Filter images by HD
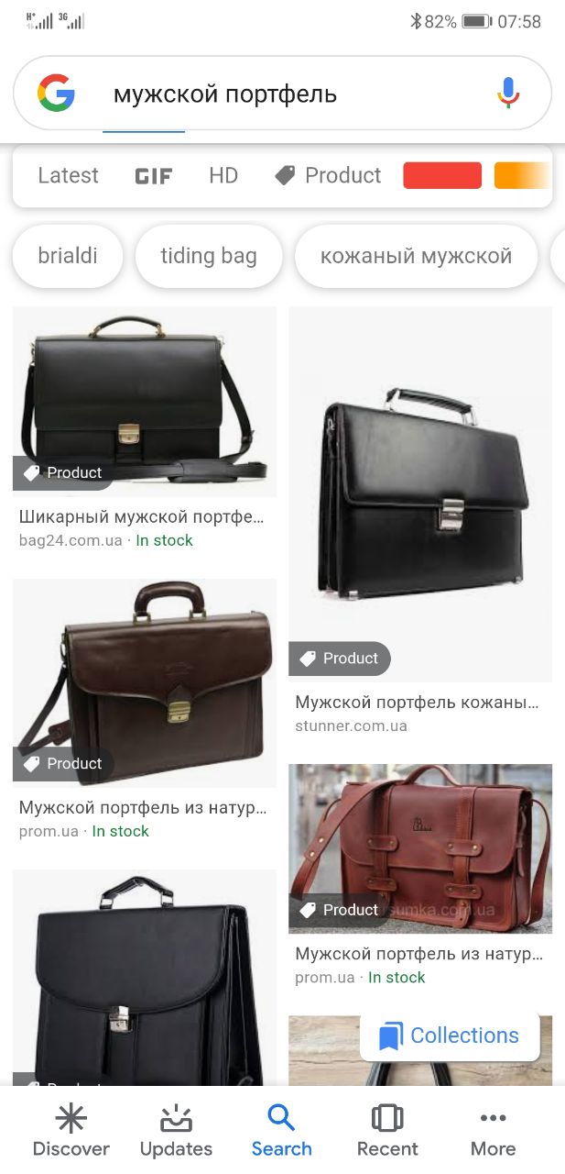Screen dimensions: 565x1174 point(223,175)
